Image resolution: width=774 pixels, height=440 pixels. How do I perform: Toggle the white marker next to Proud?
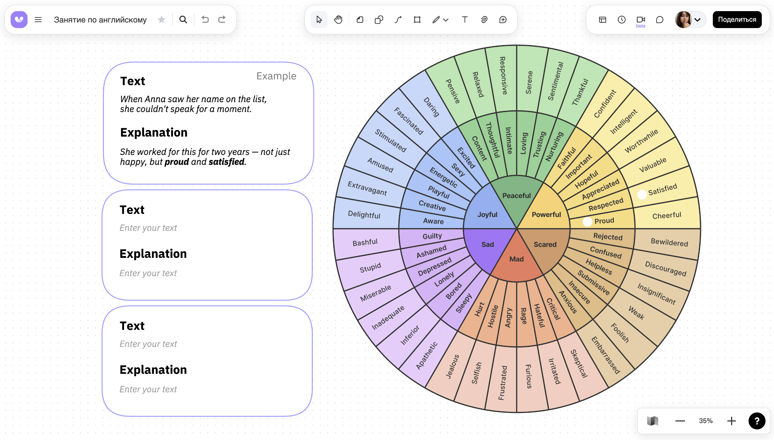pyautogui.click(x=587, y=222)
